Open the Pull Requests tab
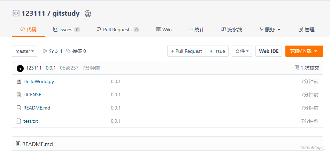This screenshot has height=153, width=330. tap(118, 30)
